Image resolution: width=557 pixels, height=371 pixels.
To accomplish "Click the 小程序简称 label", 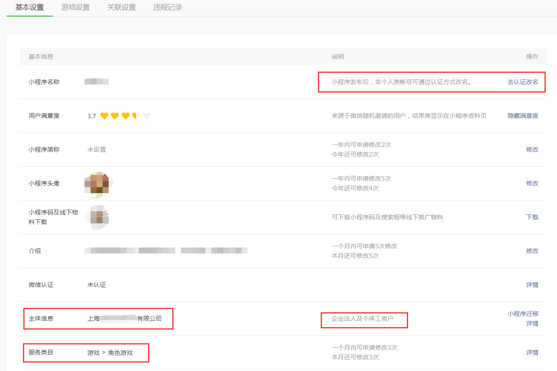I will tap(44, 149).
